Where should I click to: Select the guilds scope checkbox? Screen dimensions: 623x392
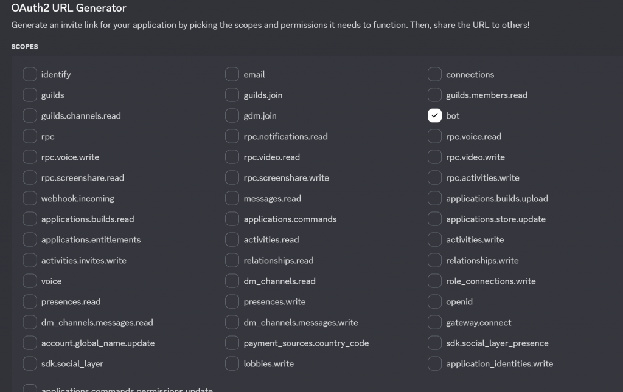(30, 95)
